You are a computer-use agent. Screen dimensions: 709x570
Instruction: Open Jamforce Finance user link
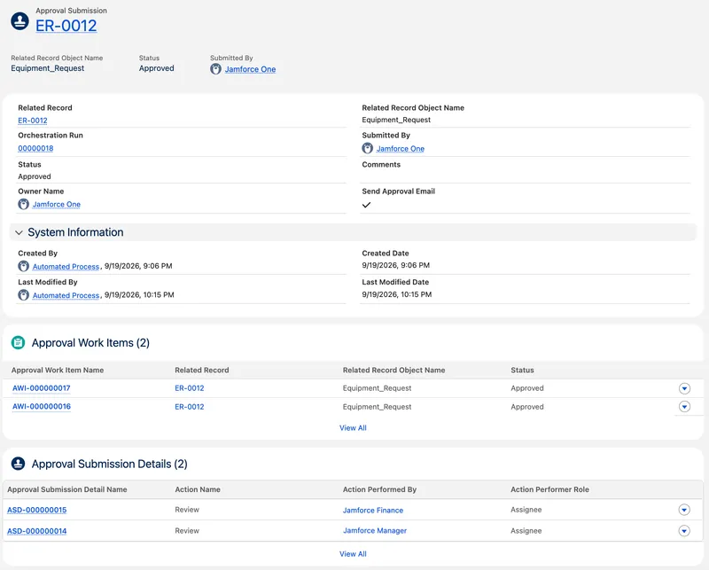pyautogui.click(x=373, y=511)
